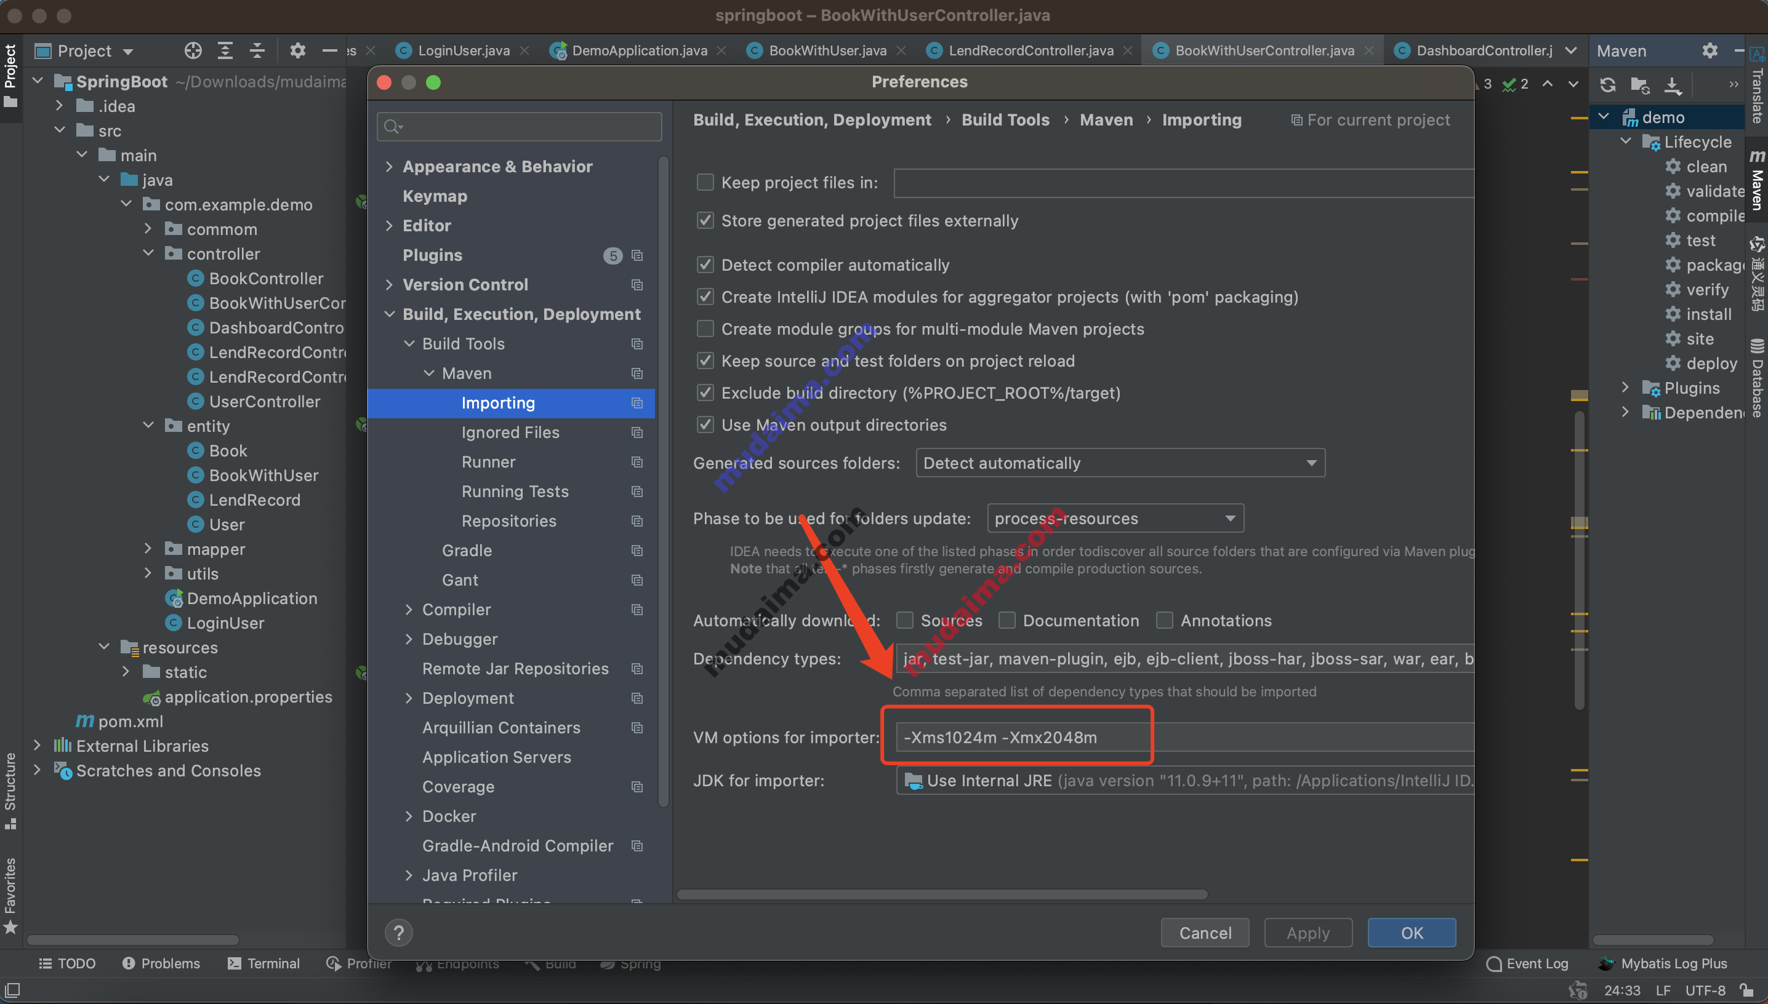Toggle Create IntelliJ IDEA modules for aggregator projects
The width and height of the screenshot is (1768, 1004).
click(704, 297)
